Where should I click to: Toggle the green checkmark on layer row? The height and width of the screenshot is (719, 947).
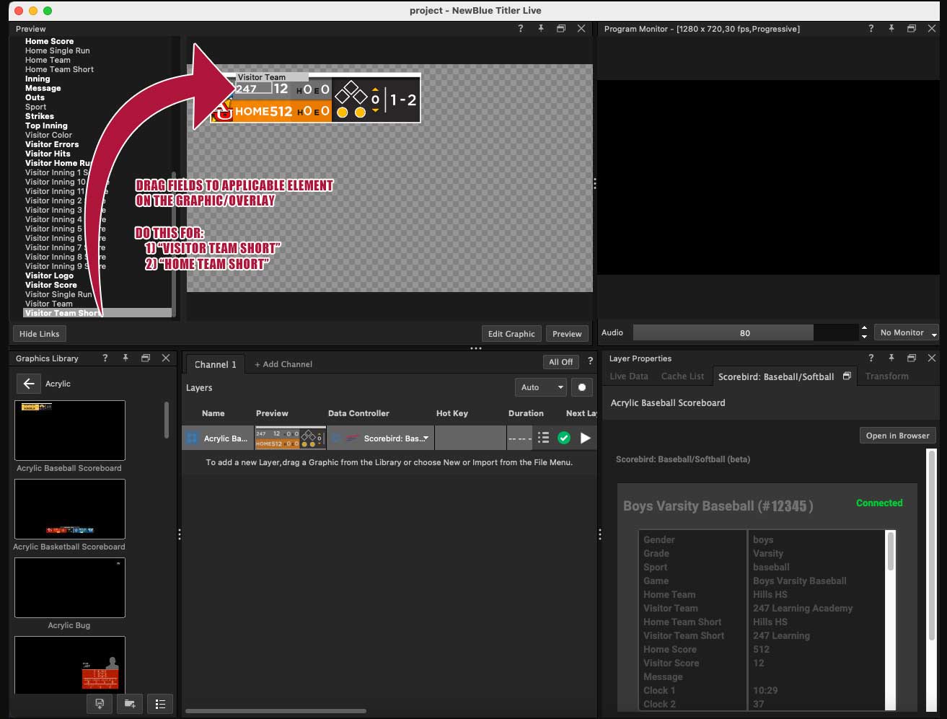point(564,438)
